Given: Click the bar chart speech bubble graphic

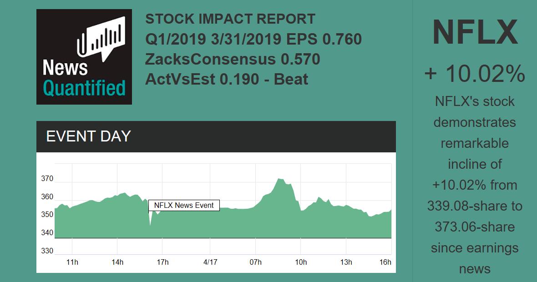Looking at the screenshot, I should click(x=101, y=37).
